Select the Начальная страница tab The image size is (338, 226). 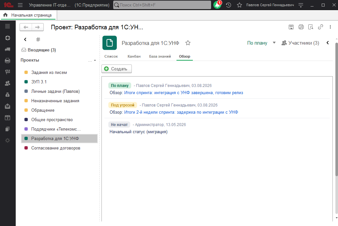pyautogui.click(x=28, y=15)
